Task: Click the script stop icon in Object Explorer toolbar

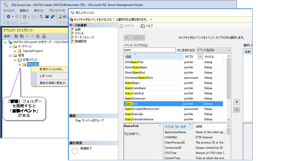Action: point(44,36)
